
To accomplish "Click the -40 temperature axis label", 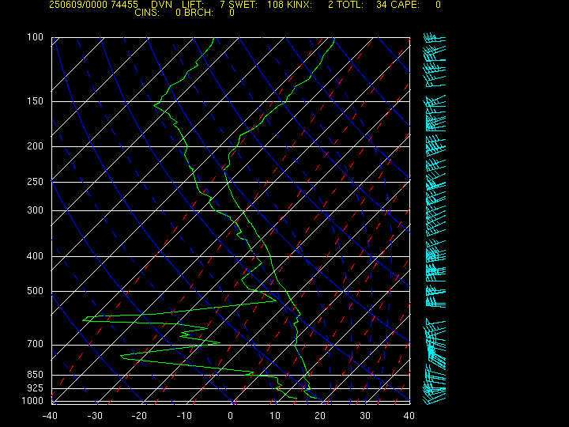I will click(x=50, y=416).
